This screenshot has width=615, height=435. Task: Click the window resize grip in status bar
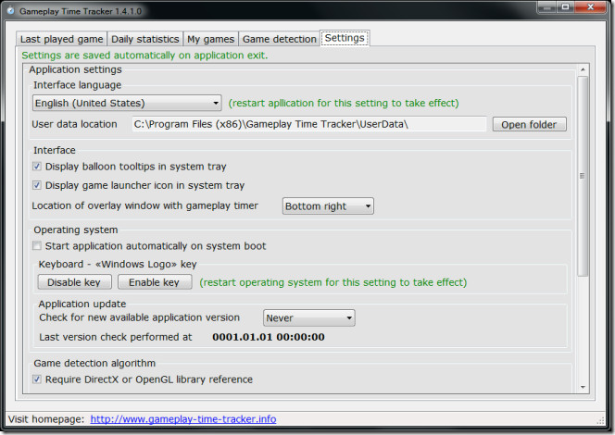(600, 420)
